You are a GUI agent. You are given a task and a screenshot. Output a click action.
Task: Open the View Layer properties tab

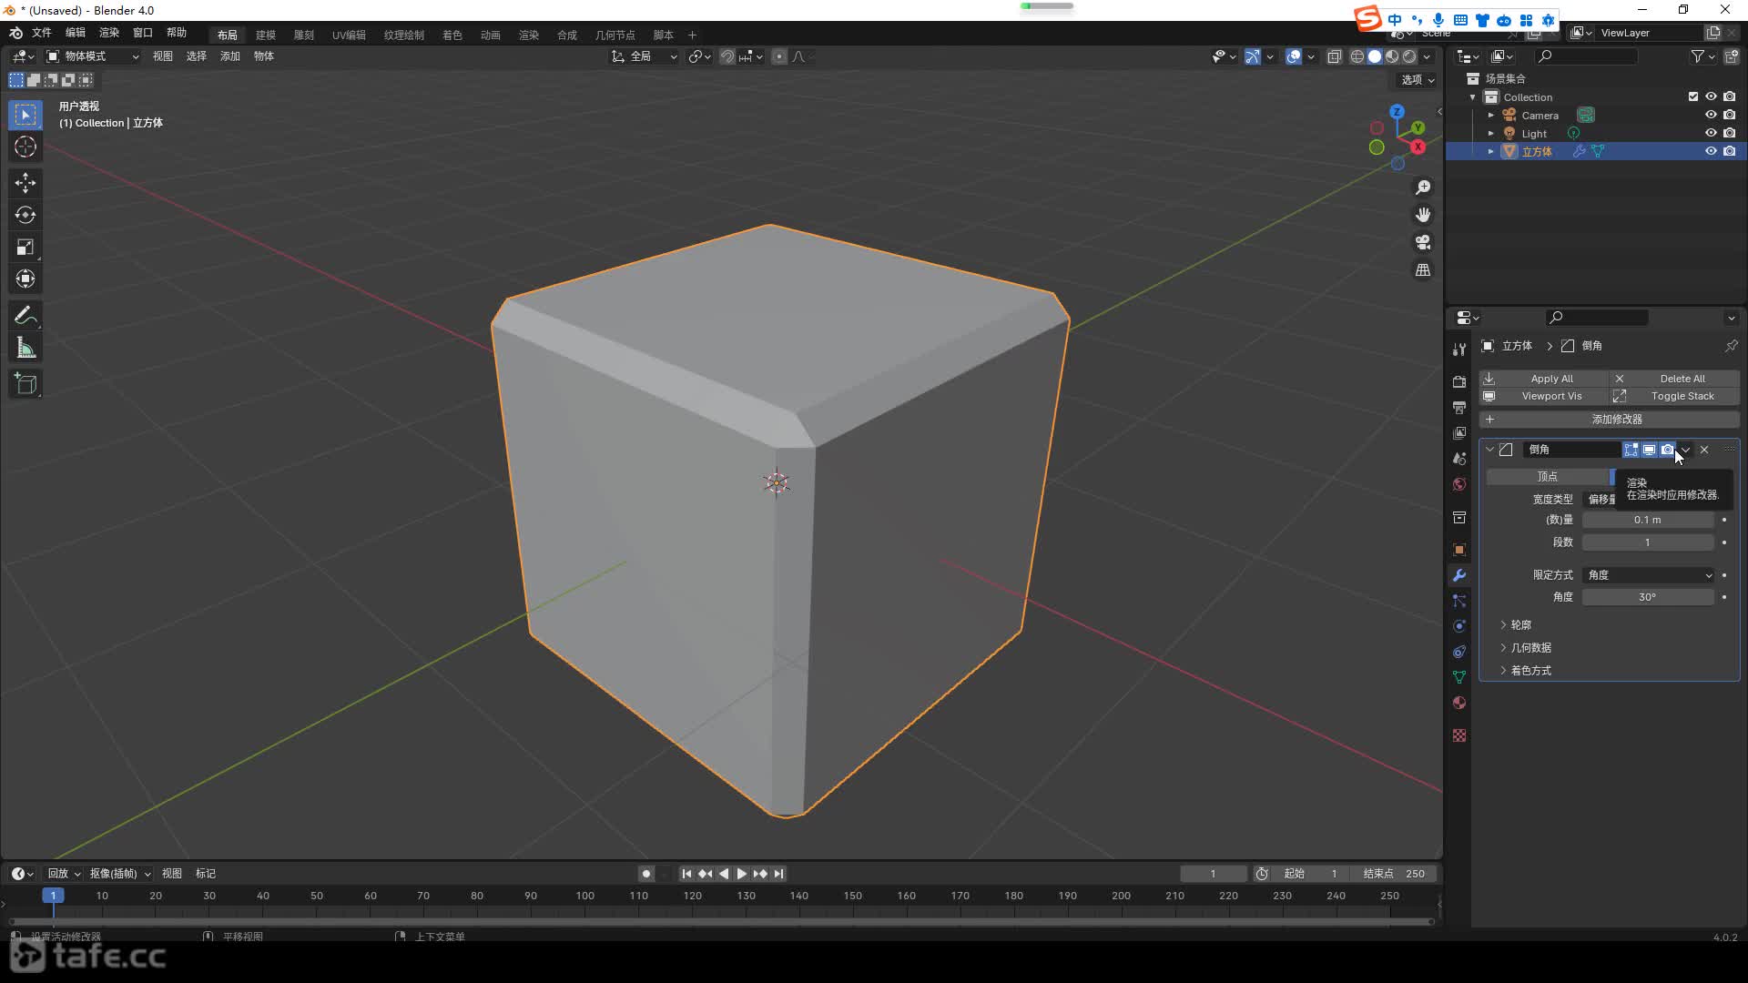(x=1459, y=433)
